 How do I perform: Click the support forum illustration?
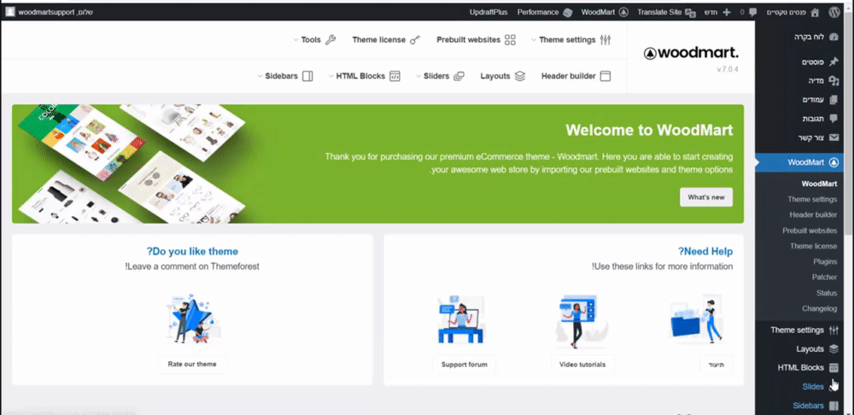pos(461,319)
